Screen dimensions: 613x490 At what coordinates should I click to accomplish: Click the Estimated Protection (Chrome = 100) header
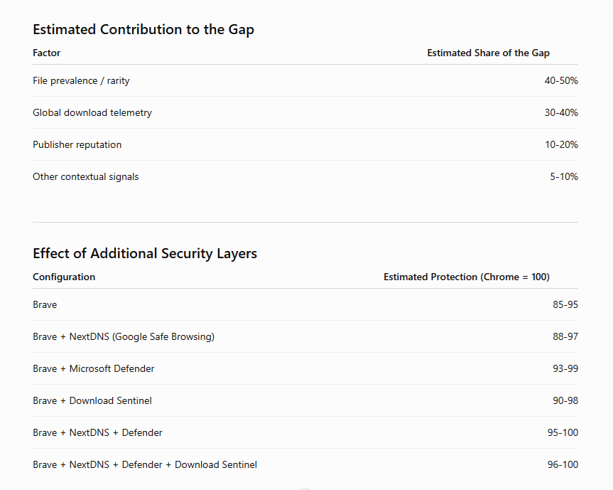click(x=467, y=277)
